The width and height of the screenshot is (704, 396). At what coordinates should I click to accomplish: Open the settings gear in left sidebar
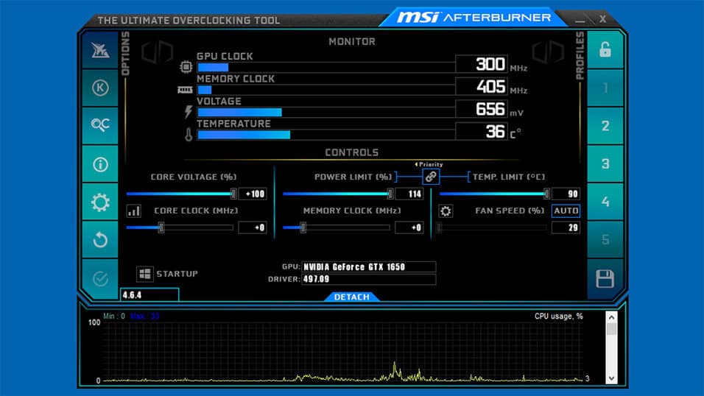click(x=99, y=202)
